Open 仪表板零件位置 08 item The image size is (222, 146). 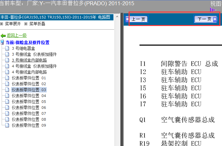point(29,119)
